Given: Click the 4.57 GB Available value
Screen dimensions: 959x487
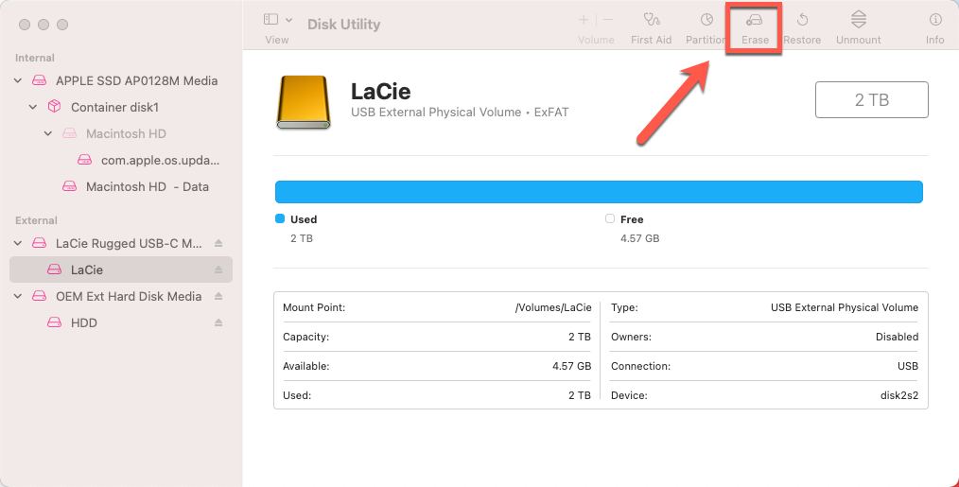Looking at the screenshot, I should 572,366.
